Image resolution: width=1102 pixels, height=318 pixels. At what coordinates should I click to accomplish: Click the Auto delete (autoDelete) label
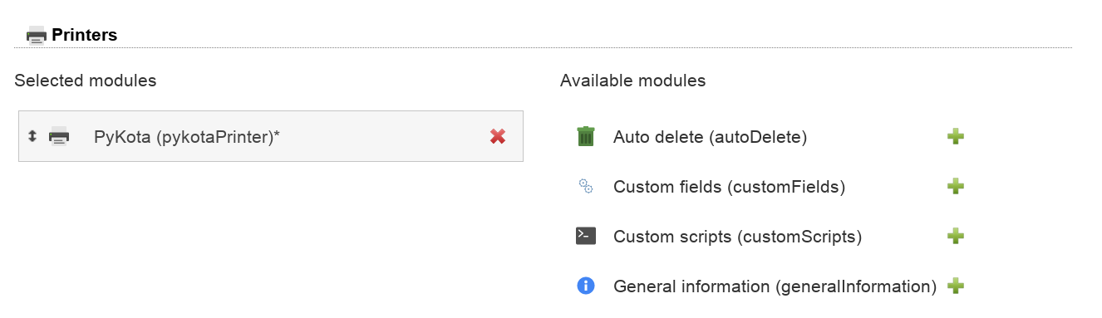point(711,137)
